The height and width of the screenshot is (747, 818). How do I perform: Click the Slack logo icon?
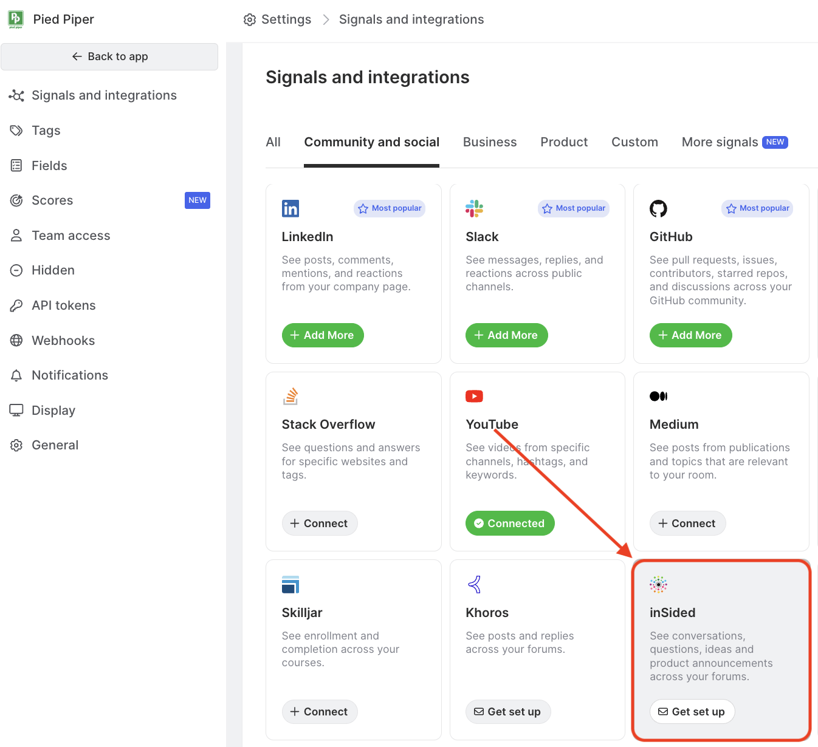[x=474, y=208]
